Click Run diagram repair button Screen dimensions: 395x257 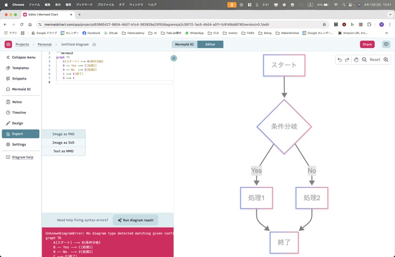coord(135,220)
